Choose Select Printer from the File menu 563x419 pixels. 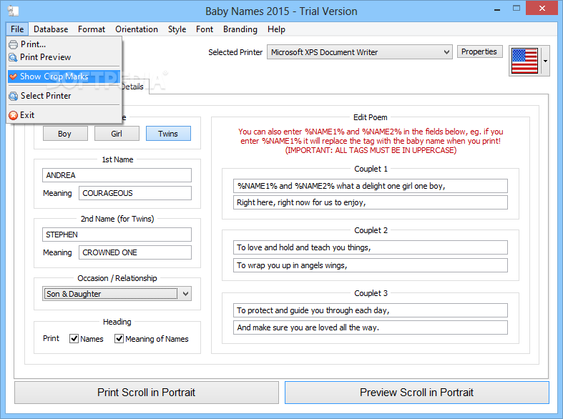64,96
